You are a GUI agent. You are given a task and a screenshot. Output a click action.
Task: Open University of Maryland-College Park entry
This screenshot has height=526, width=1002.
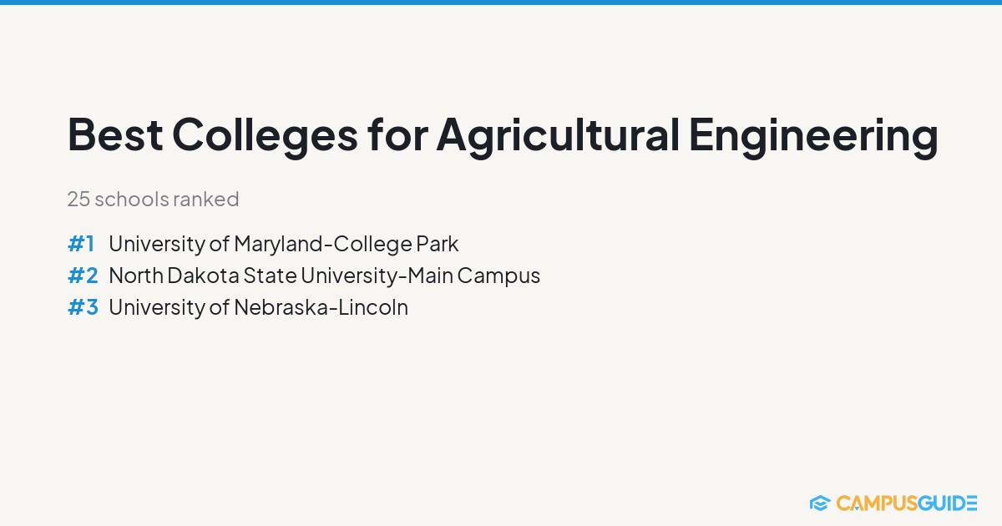tap(284, 244)
